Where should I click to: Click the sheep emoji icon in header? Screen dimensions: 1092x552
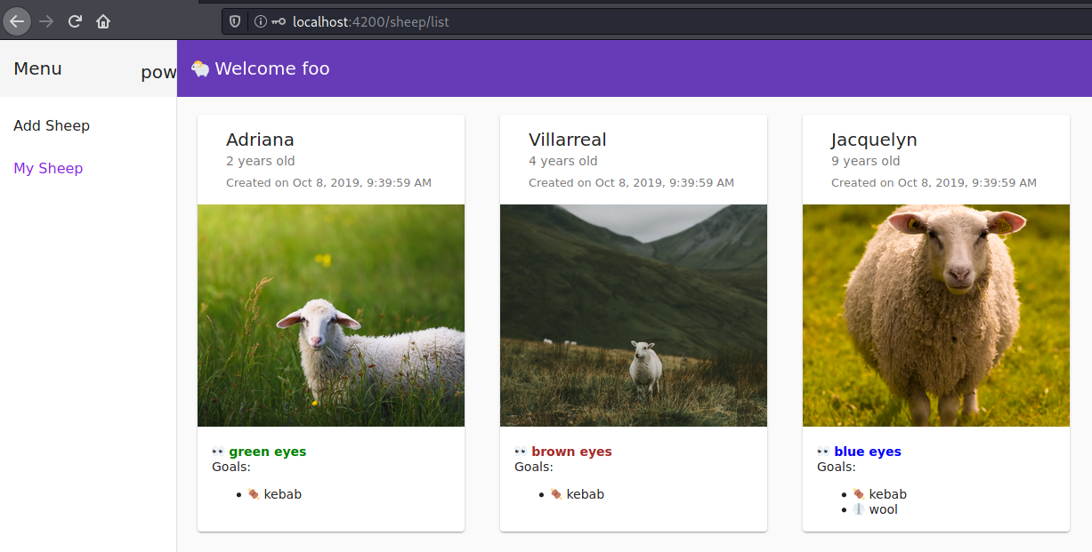tap(200, 68)
